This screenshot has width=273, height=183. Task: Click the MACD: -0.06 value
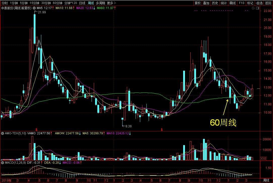point(71,163)
